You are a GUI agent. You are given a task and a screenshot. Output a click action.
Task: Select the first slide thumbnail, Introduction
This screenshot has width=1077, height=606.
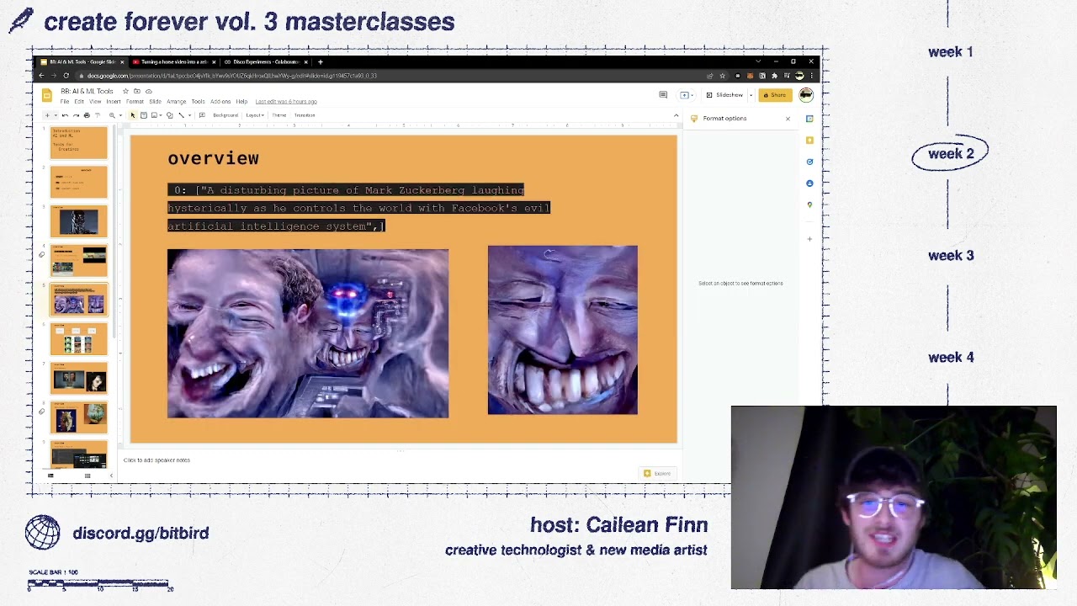(x=79, y=142)
